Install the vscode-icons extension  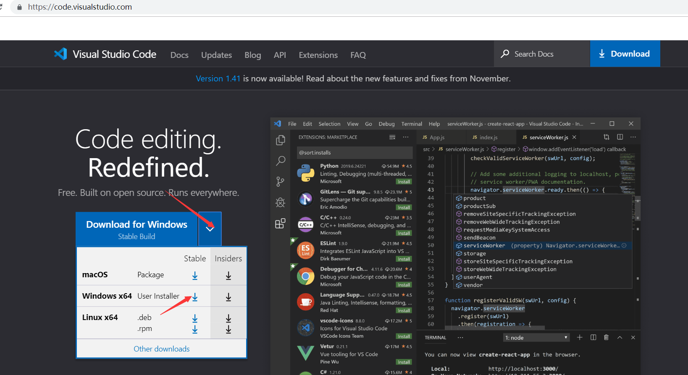[404, 336]
